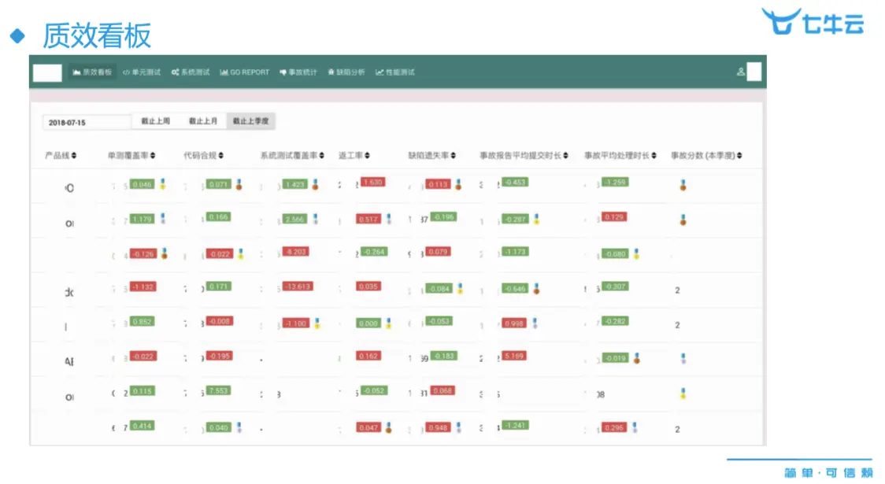
Task: Switch to the 单元测试 tab
Action: (x=142, y=72)
